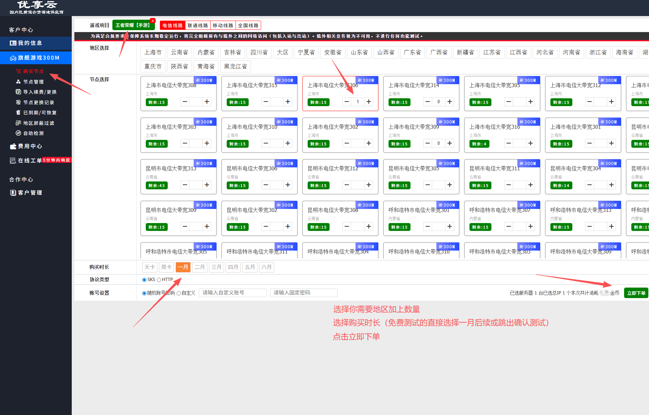Click the 导入续费/更换 icon

pyautogui.click(x=18, y=92)
